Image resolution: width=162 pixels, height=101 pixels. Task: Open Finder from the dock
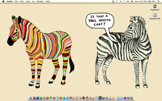[31, 98]
